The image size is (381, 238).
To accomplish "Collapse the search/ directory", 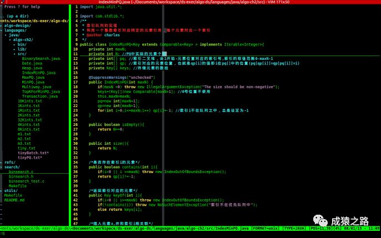I will click(12, 167).
